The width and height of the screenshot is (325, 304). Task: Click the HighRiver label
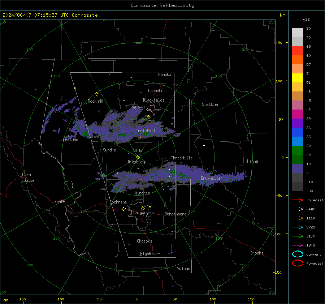click(150, 254)
